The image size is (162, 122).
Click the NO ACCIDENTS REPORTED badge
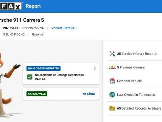coord(43,68)
